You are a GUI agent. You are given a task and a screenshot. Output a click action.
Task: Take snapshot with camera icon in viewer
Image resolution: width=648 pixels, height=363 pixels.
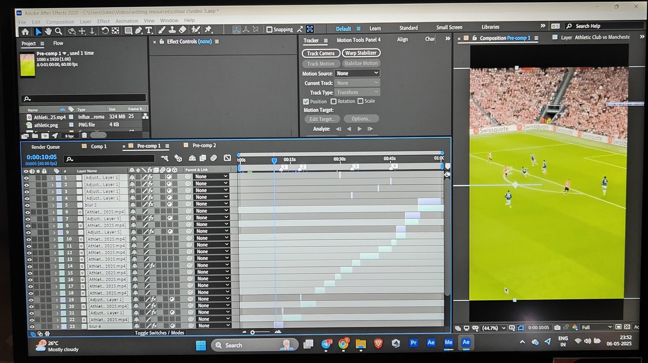557,327
